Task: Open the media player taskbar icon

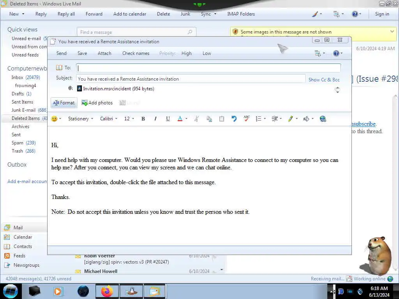Action: point(58,291)
